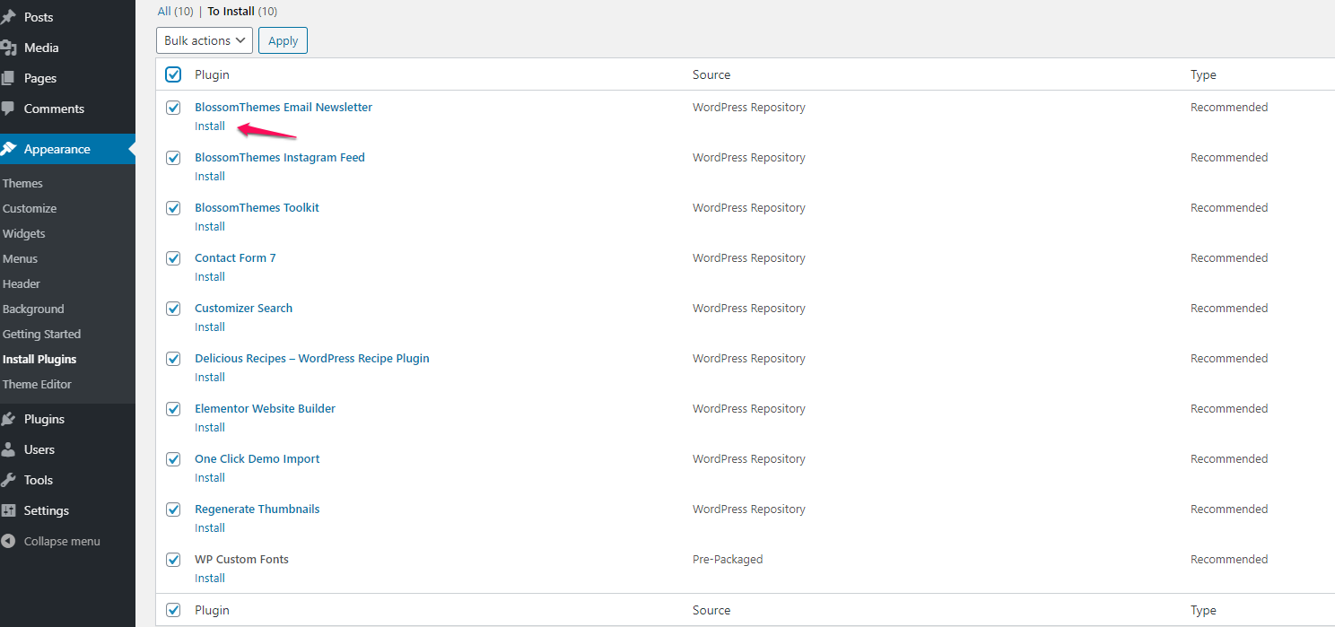Open Contact Form 7 plugin title
This screenshot has height=627, width=1335.
235,257
